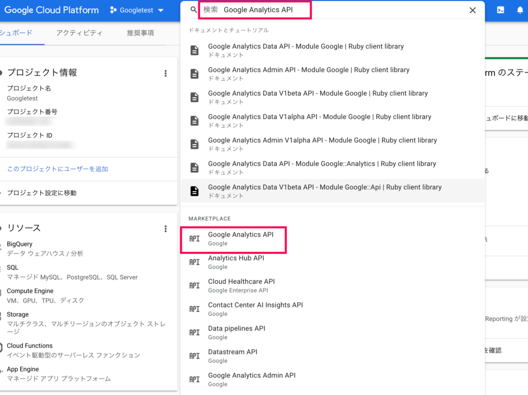Open Compute Engine resource

[x=30, y=291]
